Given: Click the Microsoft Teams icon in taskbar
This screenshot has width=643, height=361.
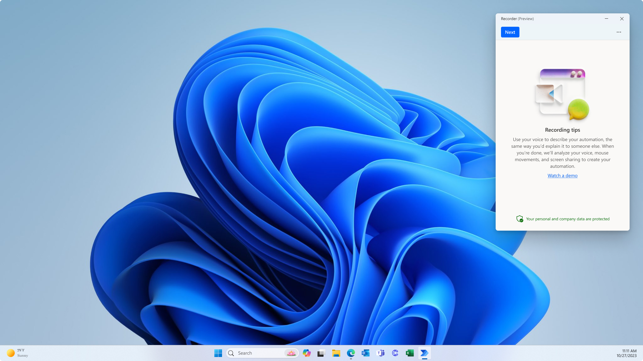Looking at the screenshot, I should point(380,353).
